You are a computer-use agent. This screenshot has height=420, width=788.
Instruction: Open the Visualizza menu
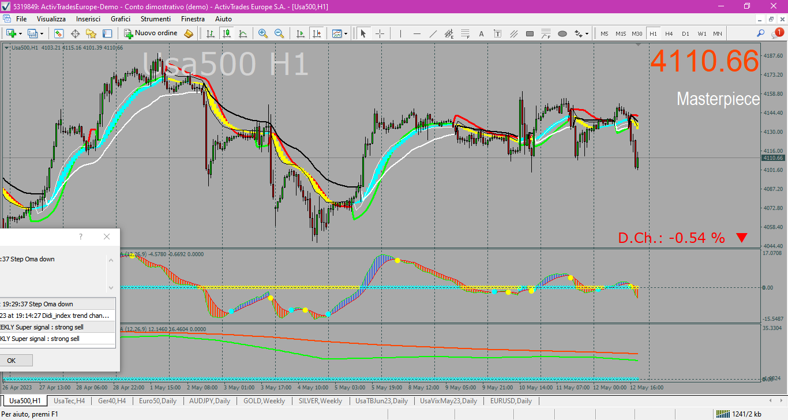point(51,19)
